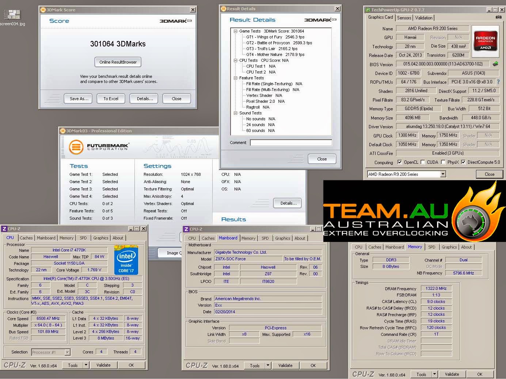Viewport: 506px width, 379px height.
Task: Click the Tools button in CPU-Z CPU window
Action: click(x=73, y=365)
